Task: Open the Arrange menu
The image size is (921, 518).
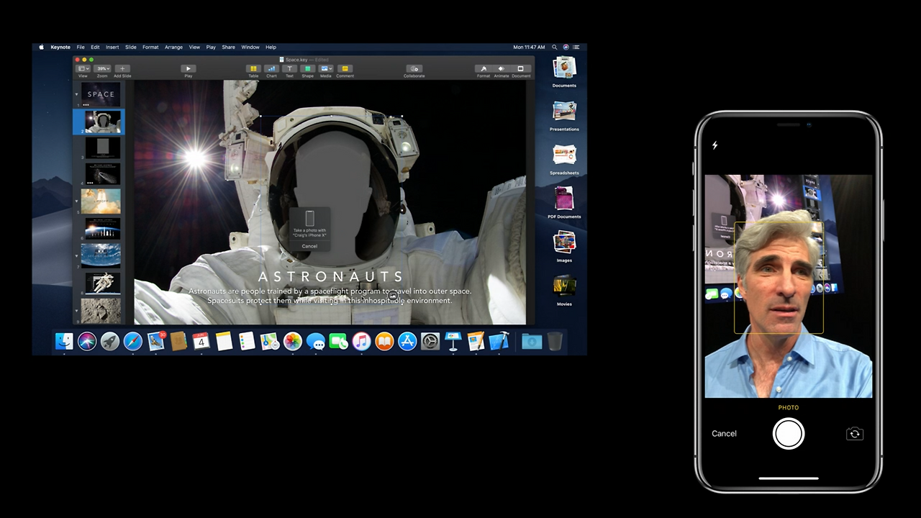Action: (173, 47)
